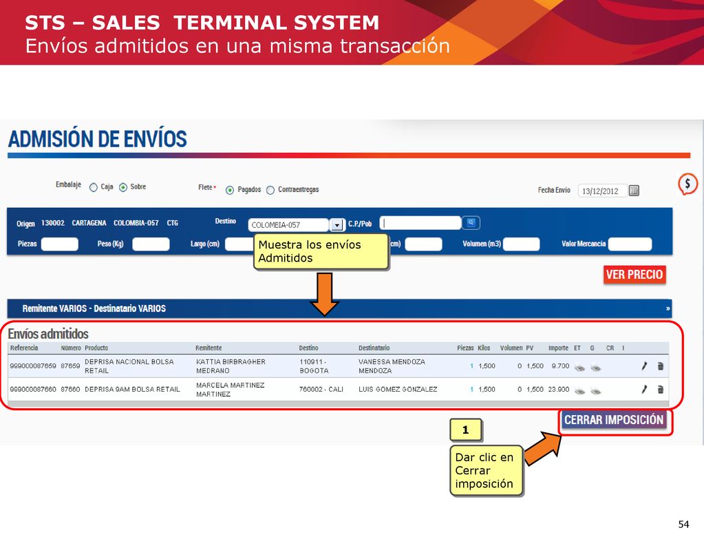Select reference 999000087659 cell
The width and height of the screenshot is (704, 539).
pyautogui.click(x=33, y=366)
